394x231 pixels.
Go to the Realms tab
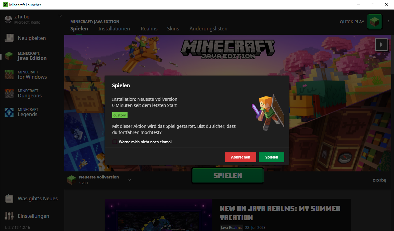pyautogui.click(x=149, y=29)
